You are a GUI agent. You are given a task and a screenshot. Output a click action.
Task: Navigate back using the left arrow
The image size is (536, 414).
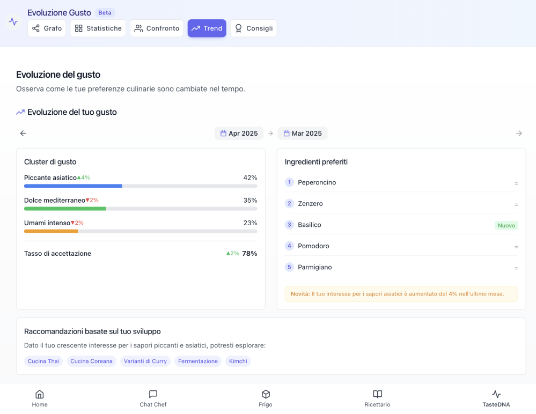pyautogui.click(x=23, y=133)
